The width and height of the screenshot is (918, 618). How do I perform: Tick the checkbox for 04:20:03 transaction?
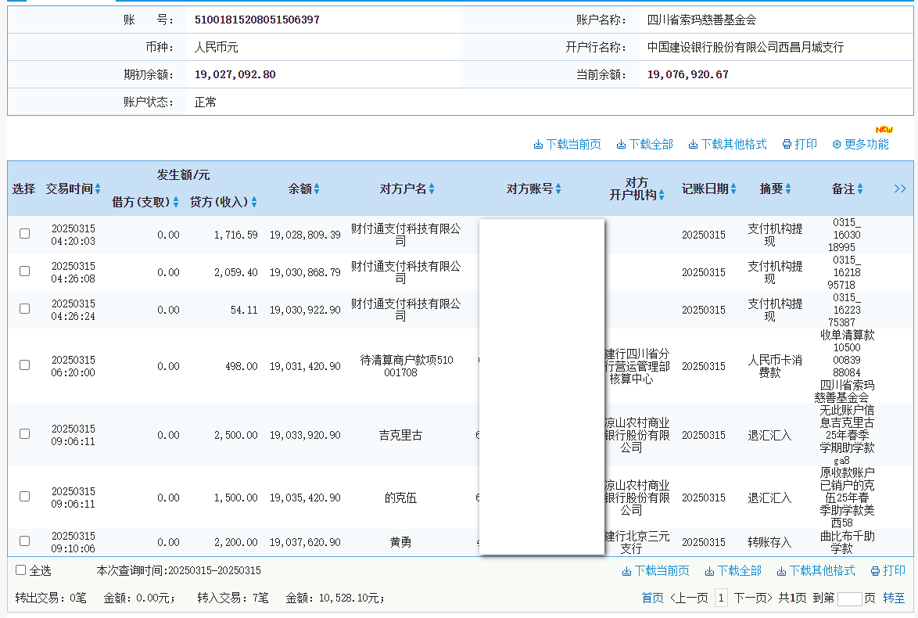[25, 234]
